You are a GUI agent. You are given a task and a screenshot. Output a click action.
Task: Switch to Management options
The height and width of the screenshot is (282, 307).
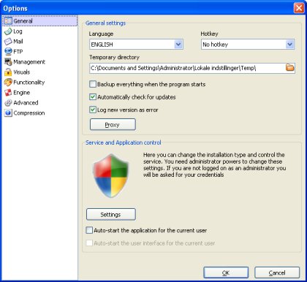pyautogui.click(x=29, y=62)
